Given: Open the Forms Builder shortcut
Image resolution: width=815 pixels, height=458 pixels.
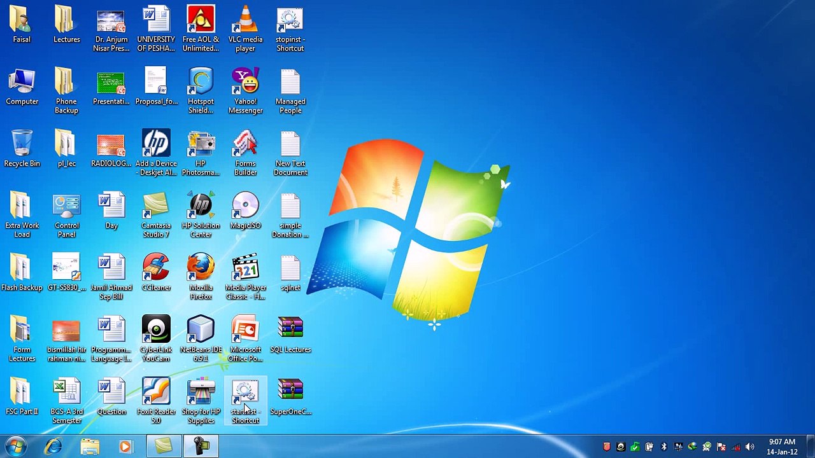Looking at the screenshot, I should click(x=245, y=153).
